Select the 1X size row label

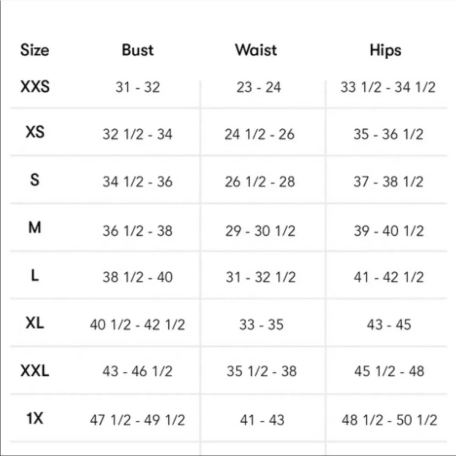tap(35, 418)
